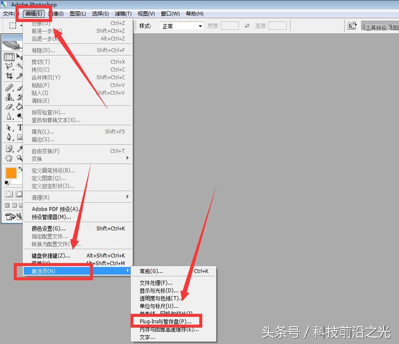Click the swap foreground and background colors arrow
Image resolution: width=399 pixels, height=344 pixels.
(x=20, y=168)
